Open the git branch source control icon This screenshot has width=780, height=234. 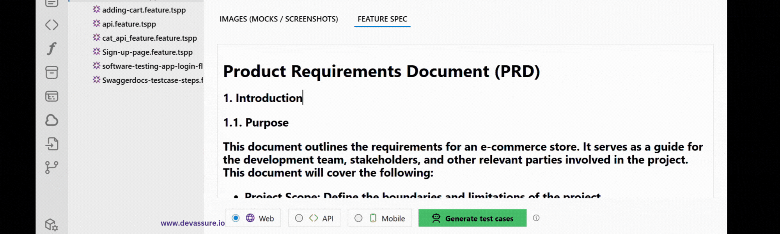[x=51, y=168]
